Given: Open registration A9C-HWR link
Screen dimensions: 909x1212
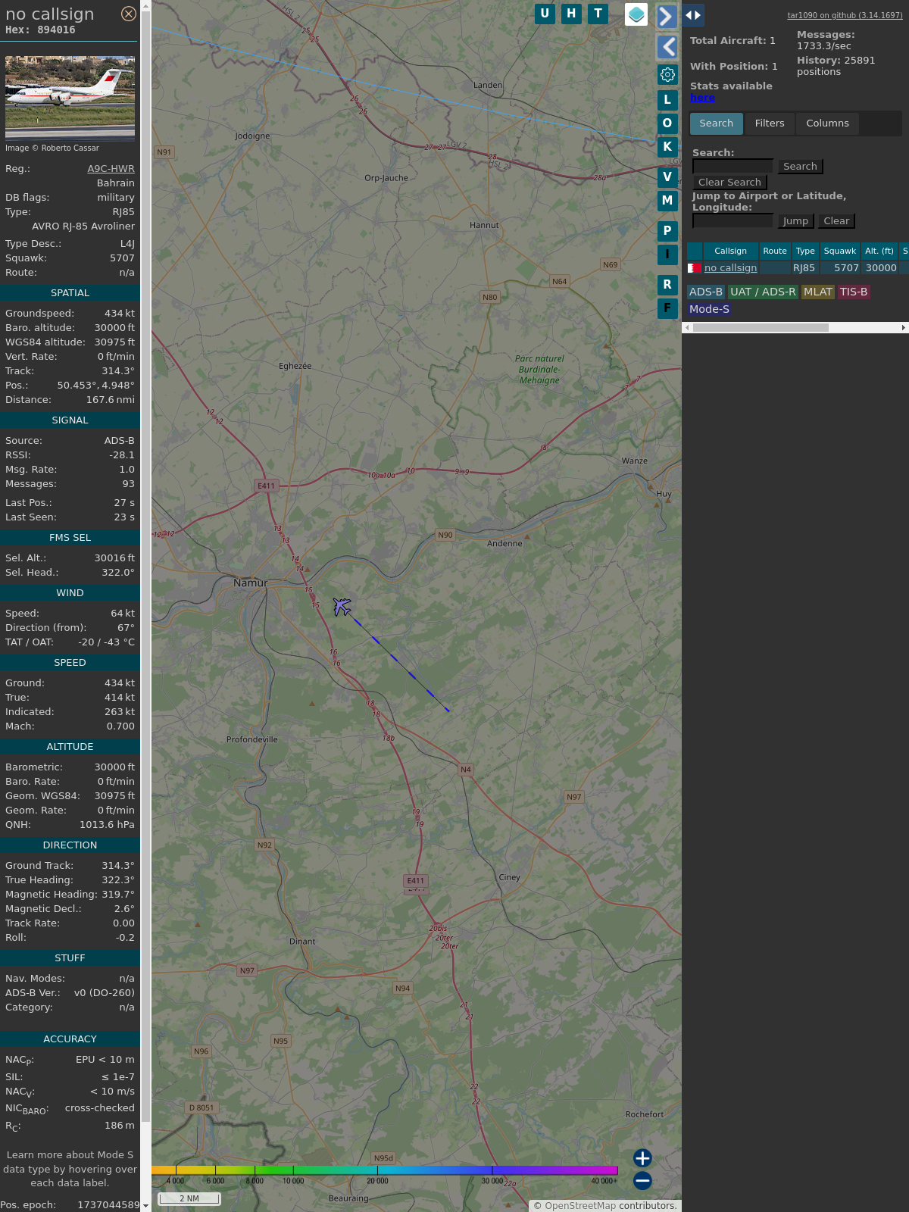Looking at the screenshot, I should (x=111, y=169).
